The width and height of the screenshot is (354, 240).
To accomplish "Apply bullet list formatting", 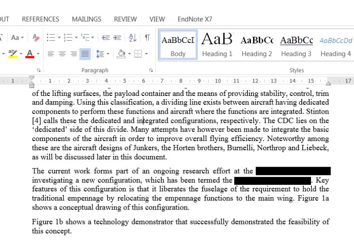I will point(51,38).
